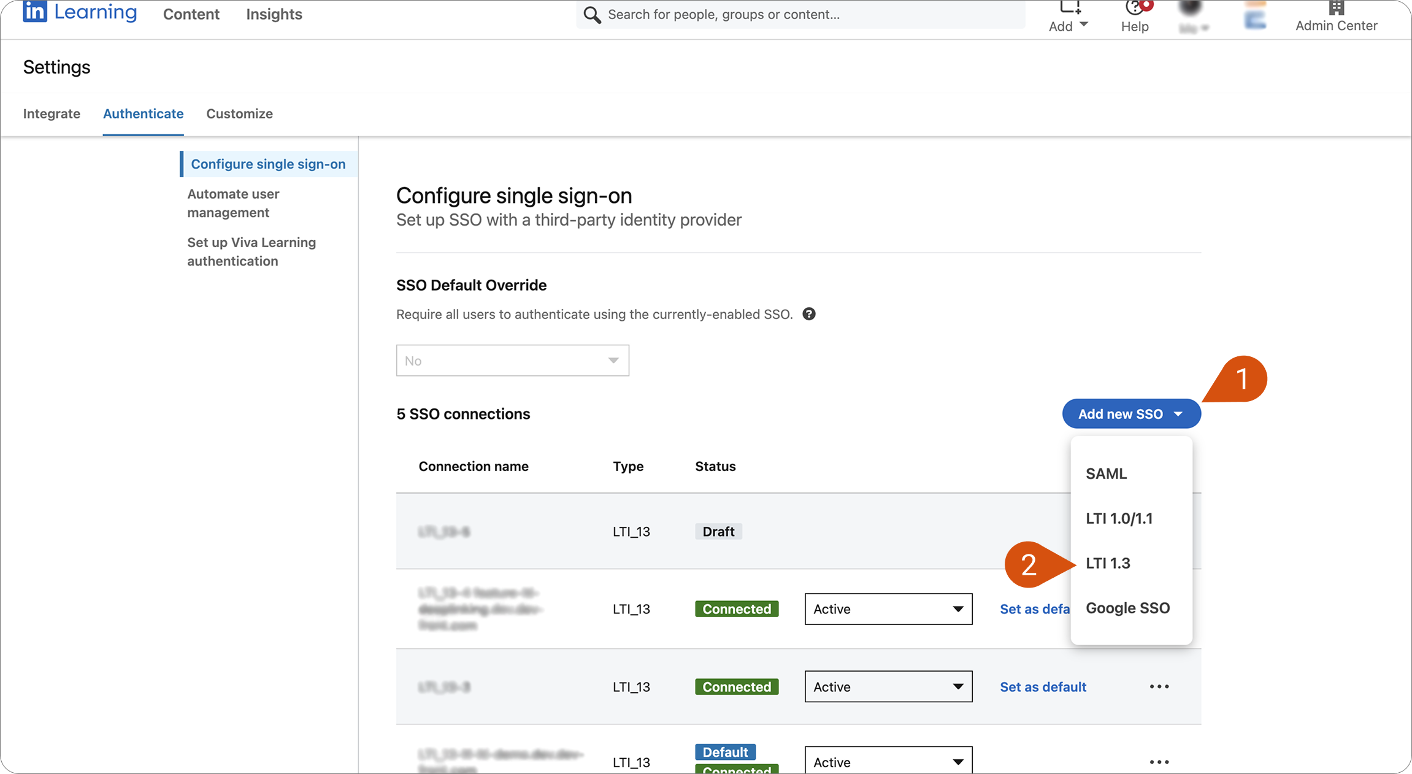Open the profile dropdown arrow
Viewport: 1412px width, 774px height.
[x=1205, y=28]
